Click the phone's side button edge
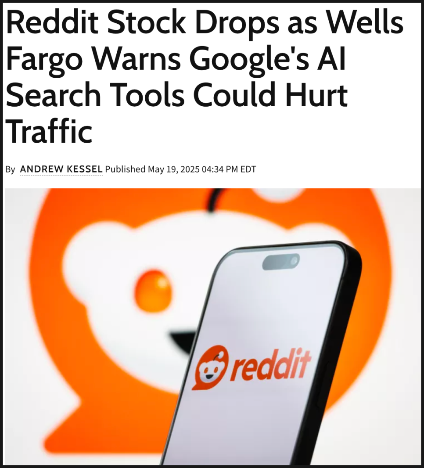Image resolution: width=424 pixels, height=468 pixels. pos(323,385)
